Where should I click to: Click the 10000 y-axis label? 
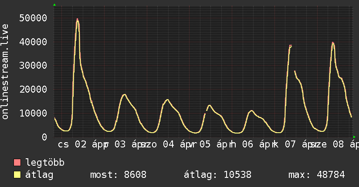(x=33, y=113)
